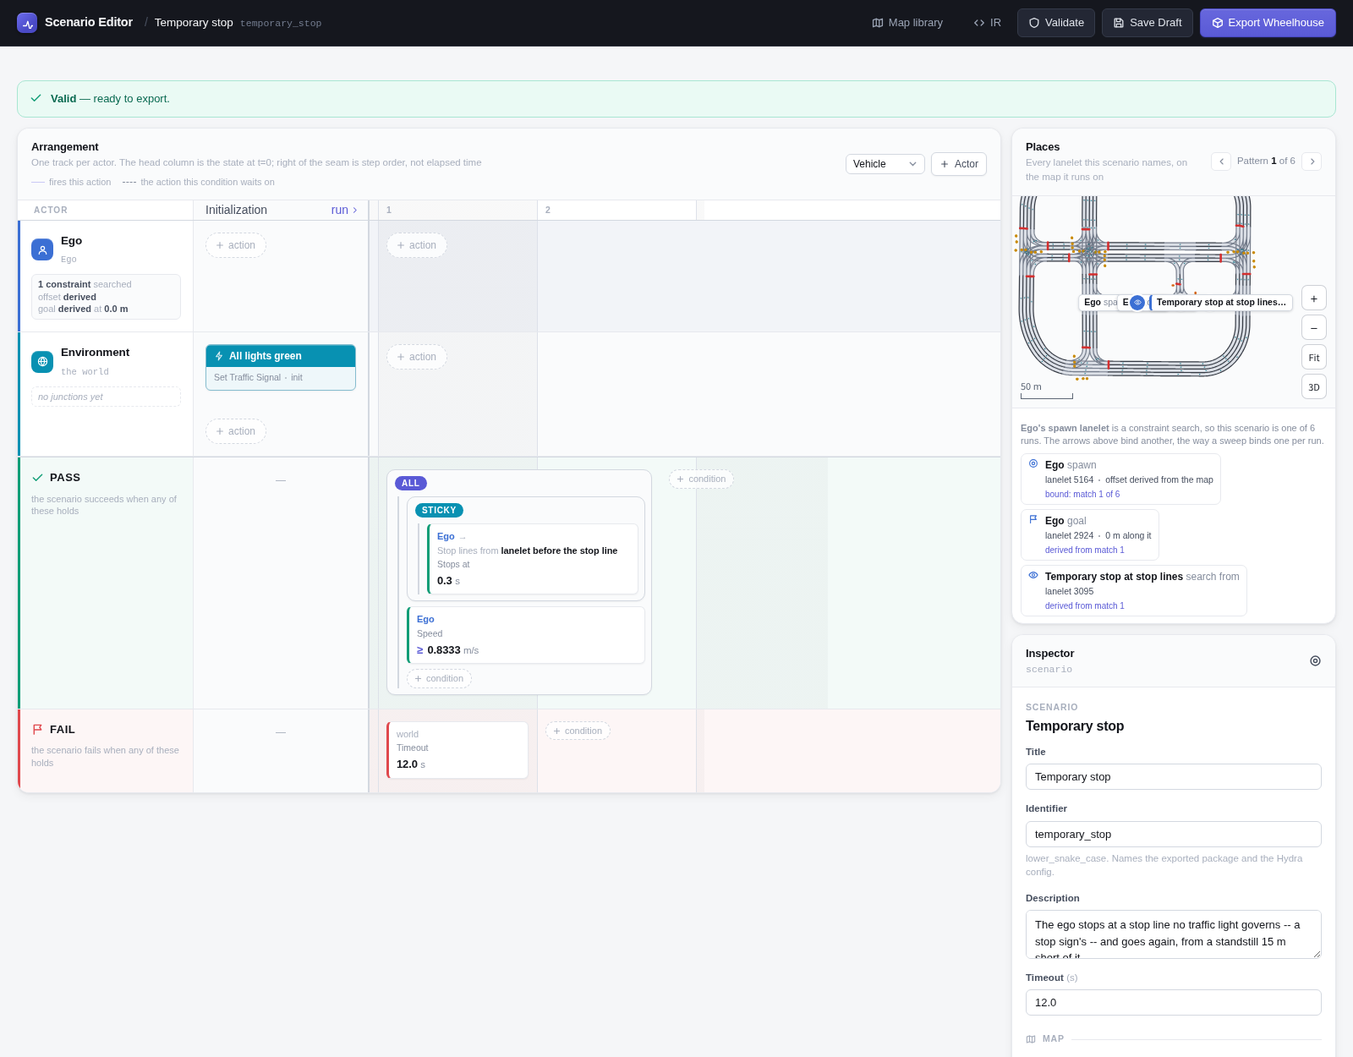Image resolution: width=1353 pixels, height=1057 pixels.
Task: Click the Ego actor avatar icon
Action: pyautogui.click(x=42, y=249)
